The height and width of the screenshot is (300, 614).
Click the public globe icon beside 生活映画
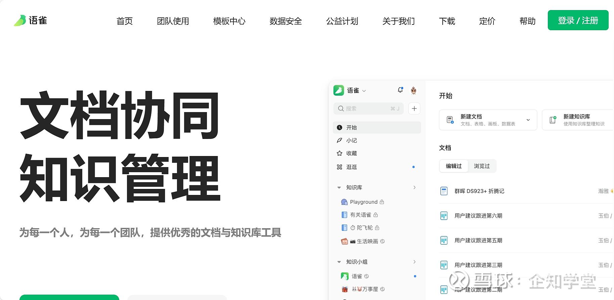[382, 241]
